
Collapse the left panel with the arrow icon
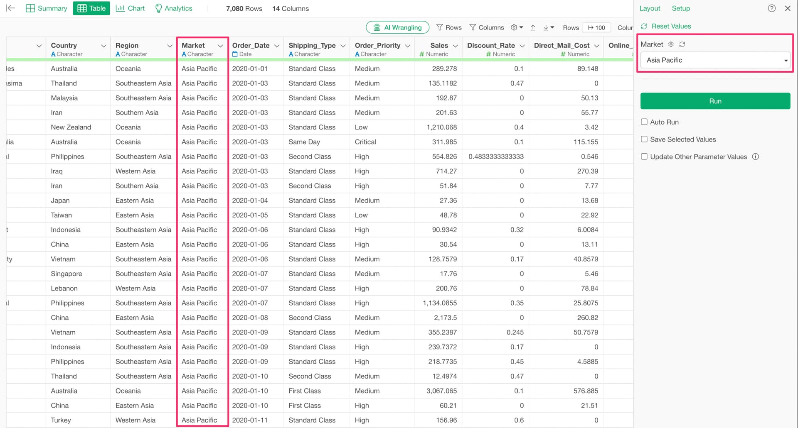click(11, 8)
